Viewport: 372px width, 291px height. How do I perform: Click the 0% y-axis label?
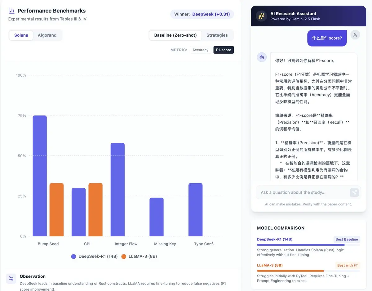[x=23, y=236]
